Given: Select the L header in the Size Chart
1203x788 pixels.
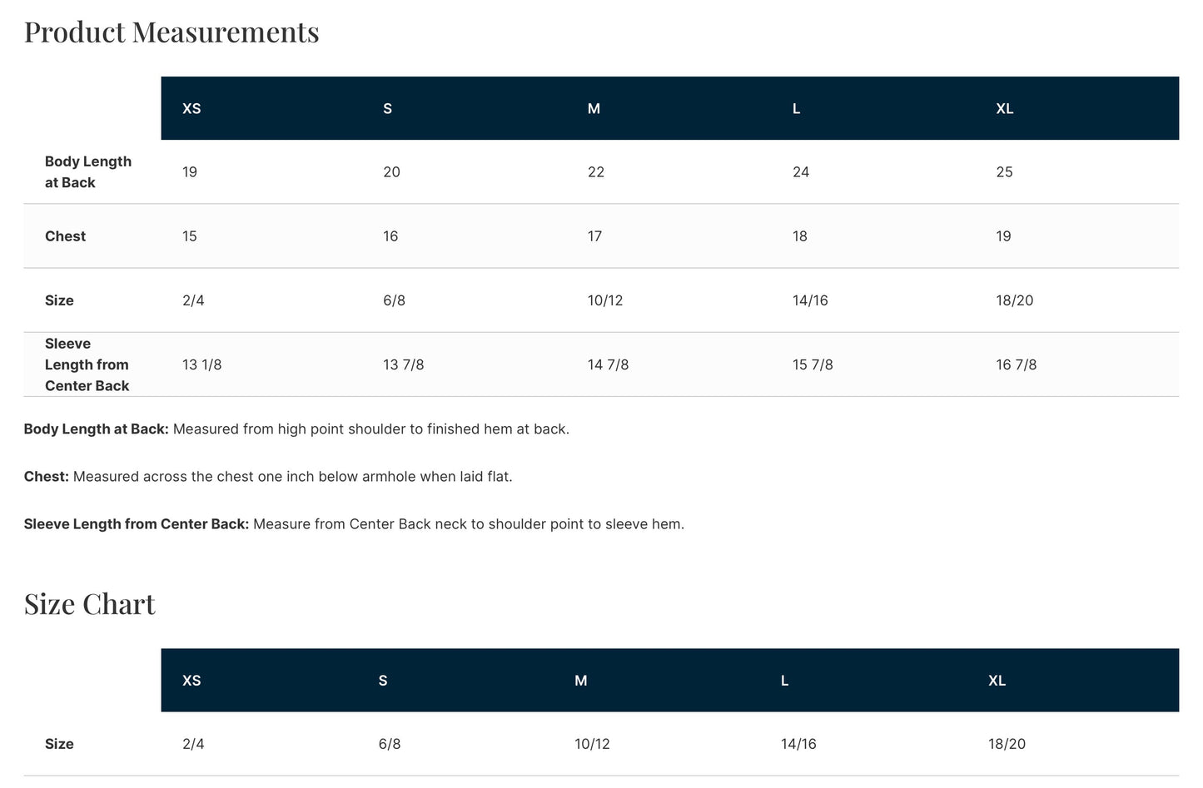Looking at the screenshot, I should 784,680.
